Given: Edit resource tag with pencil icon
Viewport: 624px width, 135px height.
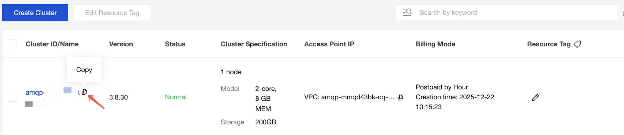Looking at the screenshot, I should pos(535,97).
